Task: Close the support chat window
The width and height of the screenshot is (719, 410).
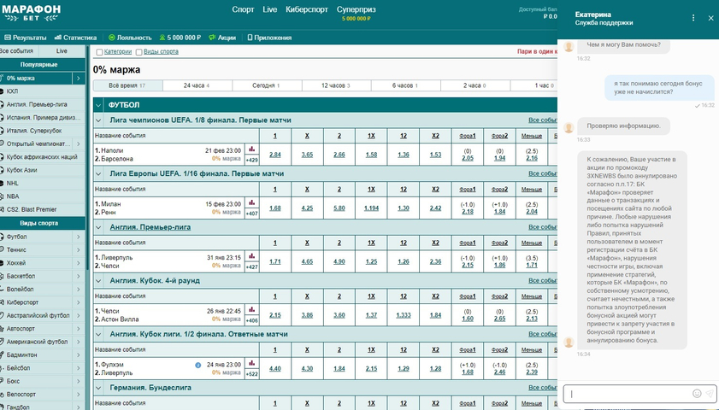Action: pos(710,18)
